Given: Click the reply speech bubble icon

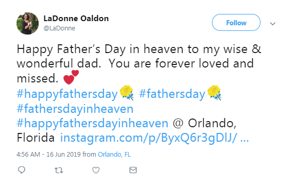Looking at the screenshot, I should point(22,170).
